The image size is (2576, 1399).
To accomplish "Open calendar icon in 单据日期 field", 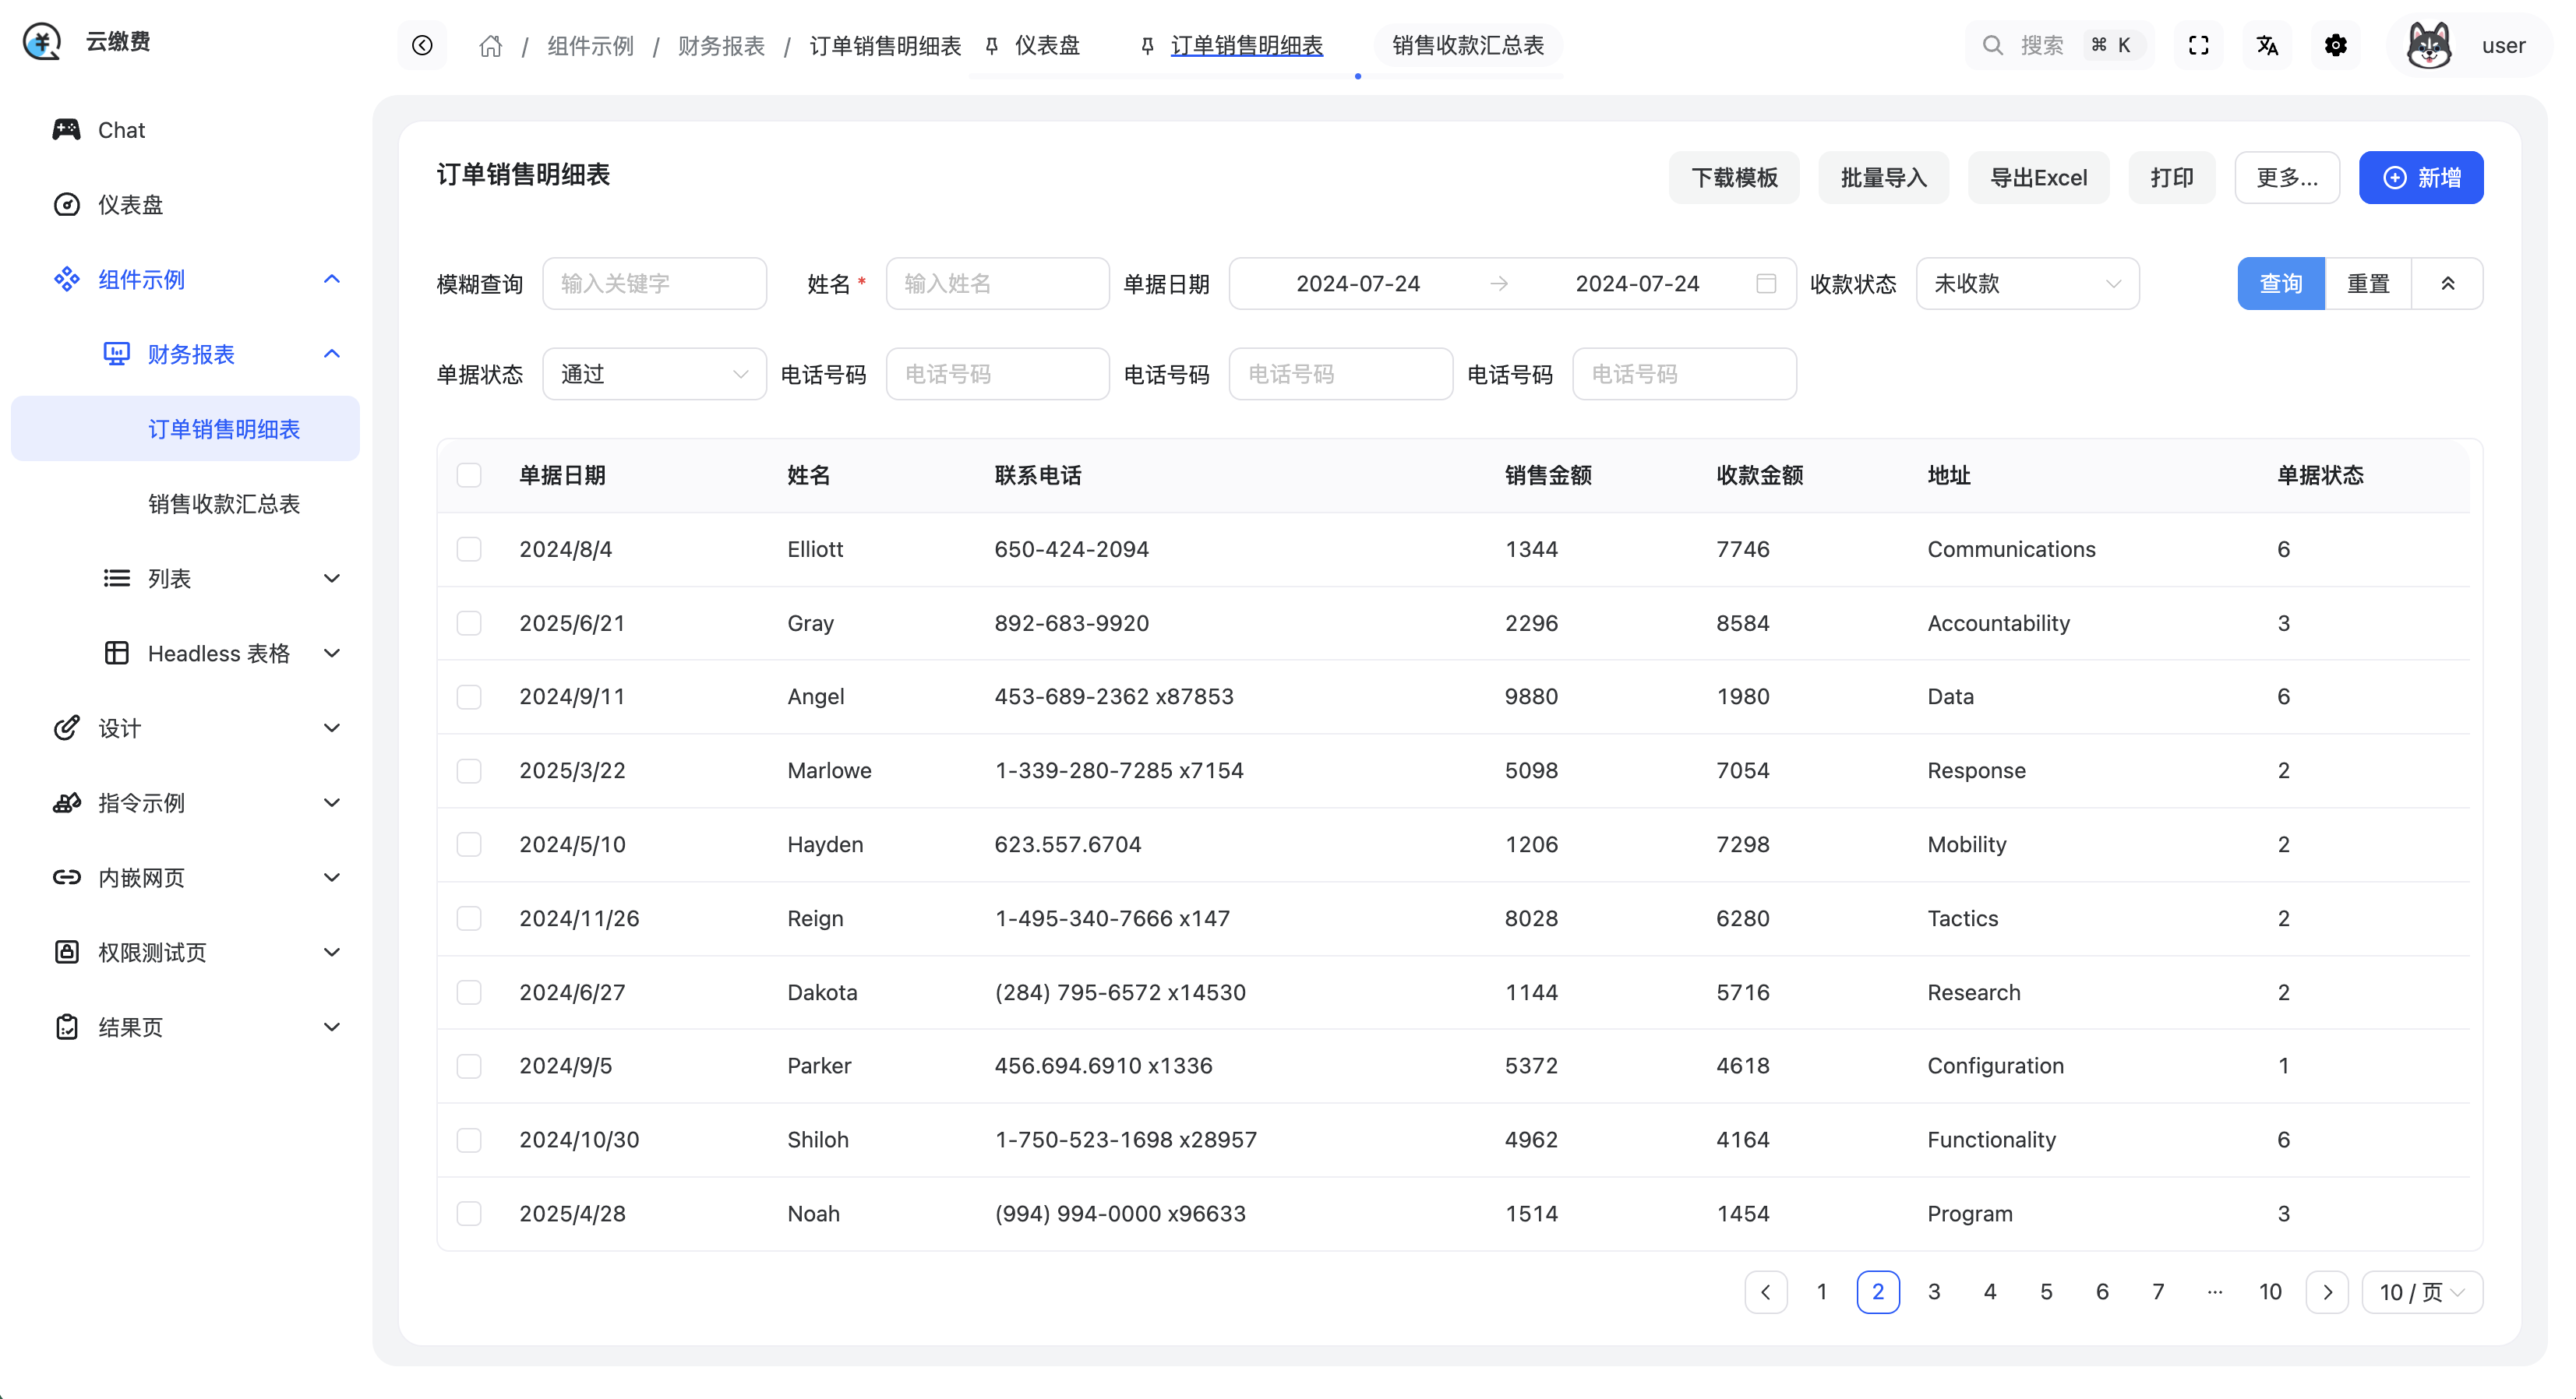I will [x=1766, y=283].
